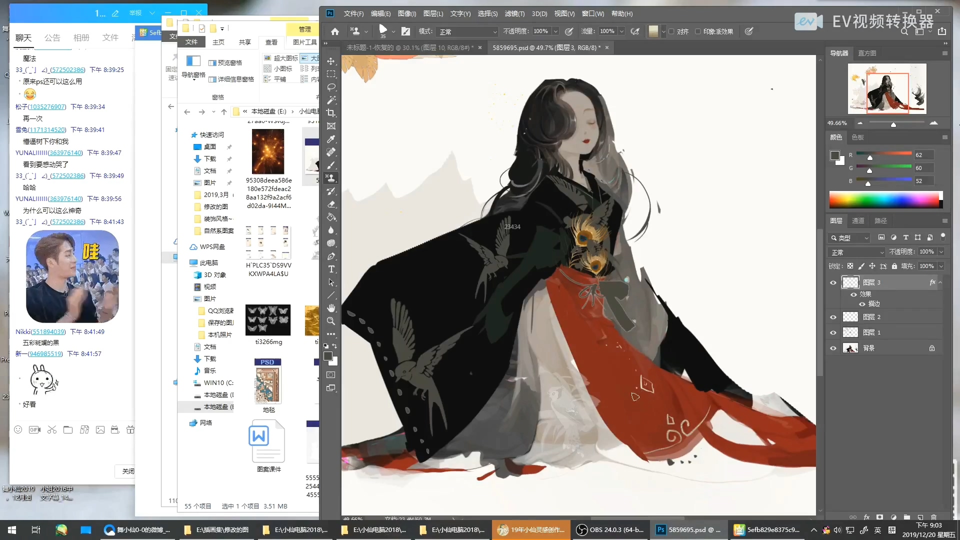The image size is (960, 540).
Task: Open the 填充 fill dropdown
Action: [x=941, y=266]
